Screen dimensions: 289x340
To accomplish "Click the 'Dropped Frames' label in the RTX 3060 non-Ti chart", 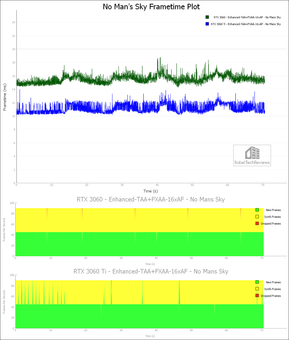I will (x=271, y=224).
